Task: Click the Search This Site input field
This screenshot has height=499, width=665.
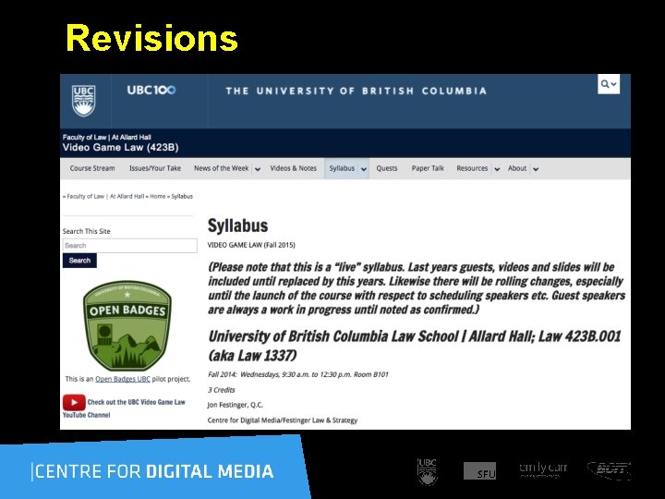Action: click(130, 246)
